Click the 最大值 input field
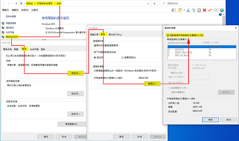This screenshot has height=141, width=239. 201,83
